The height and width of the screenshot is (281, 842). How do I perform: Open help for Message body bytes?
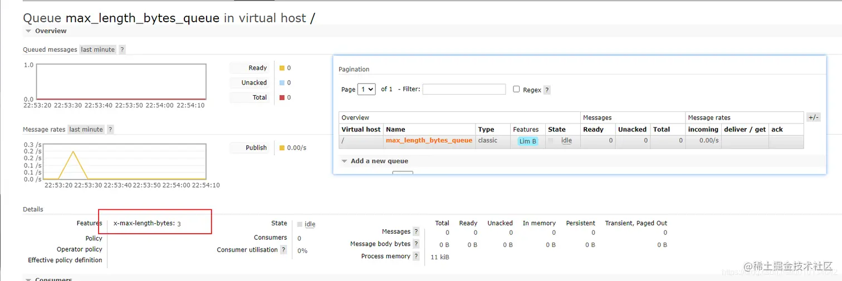pos(416,244)
